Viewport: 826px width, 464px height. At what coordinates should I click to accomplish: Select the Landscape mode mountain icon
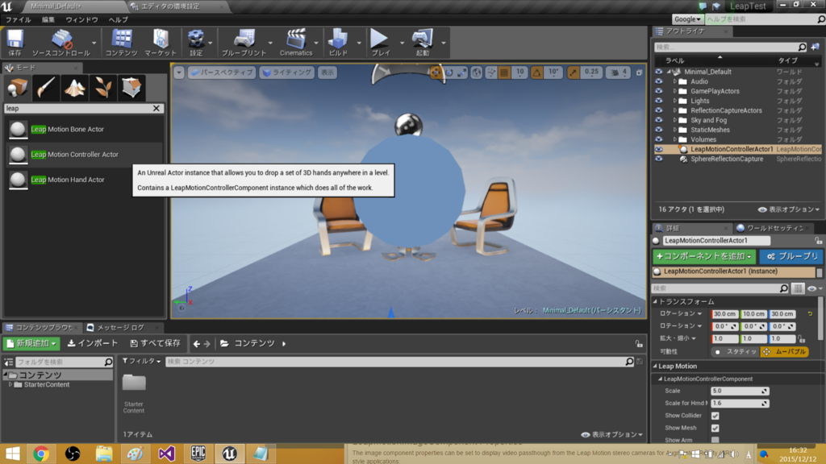tap(74, 87)
